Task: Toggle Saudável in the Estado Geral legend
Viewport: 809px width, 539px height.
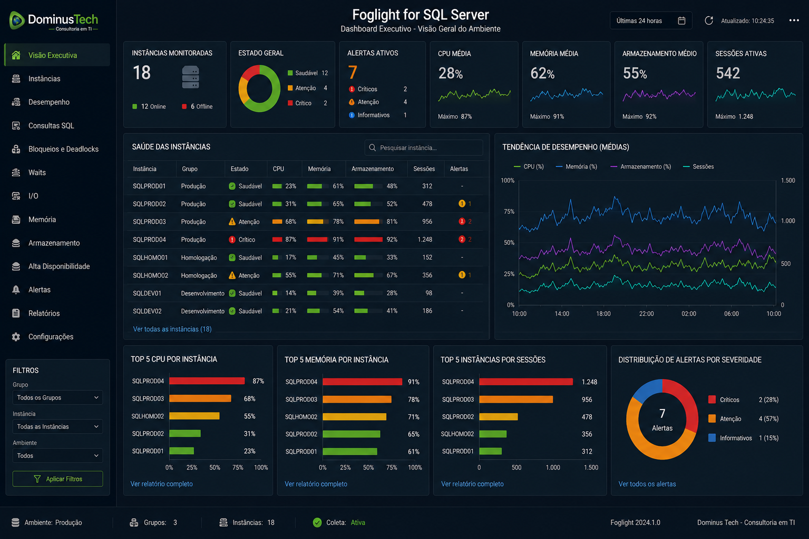Action: (308, 73)
